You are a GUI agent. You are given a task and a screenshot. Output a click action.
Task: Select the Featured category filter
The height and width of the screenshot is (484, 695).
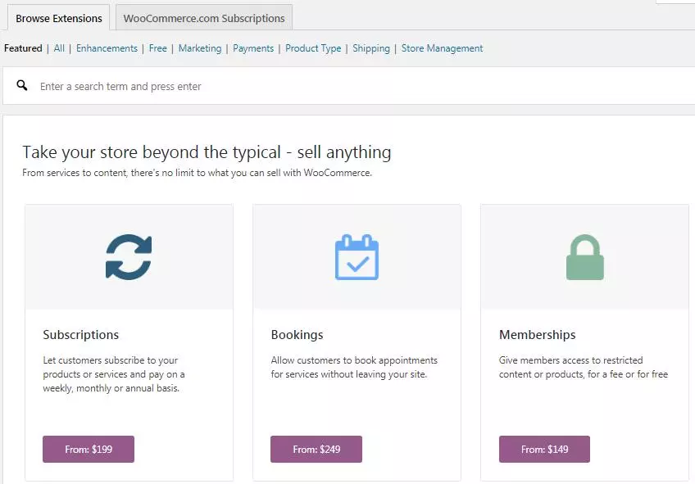click(23, 48)
